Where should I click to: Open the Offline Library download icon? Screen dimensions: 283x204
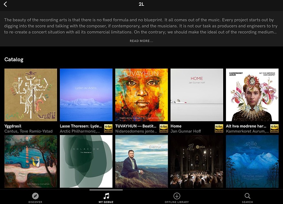[x=177, y=196]
